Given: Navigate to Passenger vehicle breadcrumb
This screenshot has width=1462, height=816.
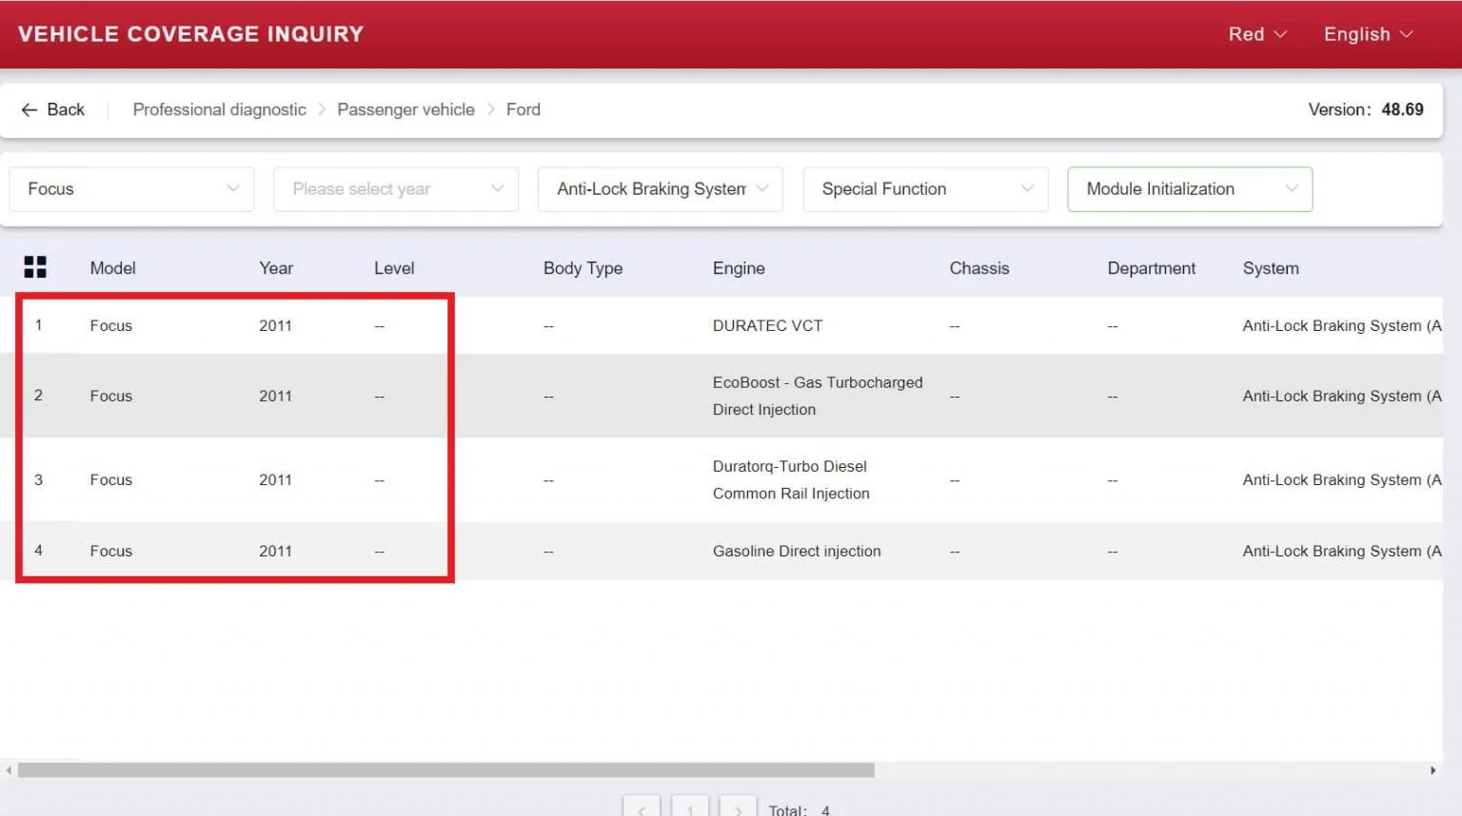Looking at the screenshot, I should tap(405, 109).
